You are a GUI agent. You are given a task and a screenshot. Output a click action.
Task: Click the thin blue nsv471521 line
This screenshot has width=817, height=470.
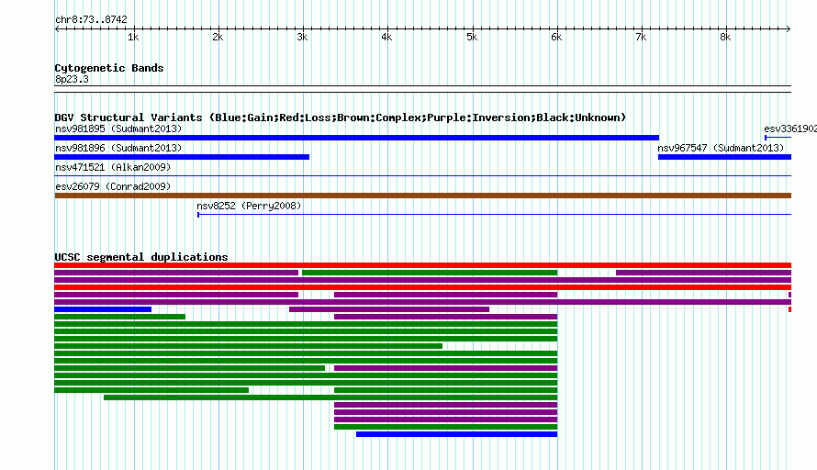pos(422,176)
